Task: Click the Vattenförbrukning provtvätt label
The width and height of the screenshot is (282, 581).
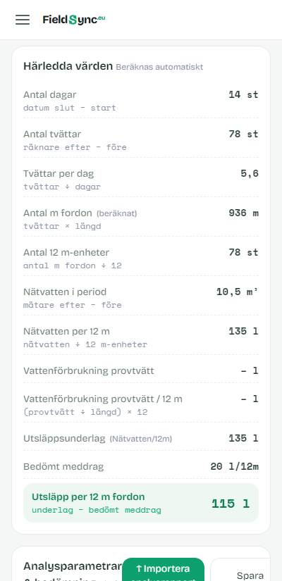Action: [89, 370]
